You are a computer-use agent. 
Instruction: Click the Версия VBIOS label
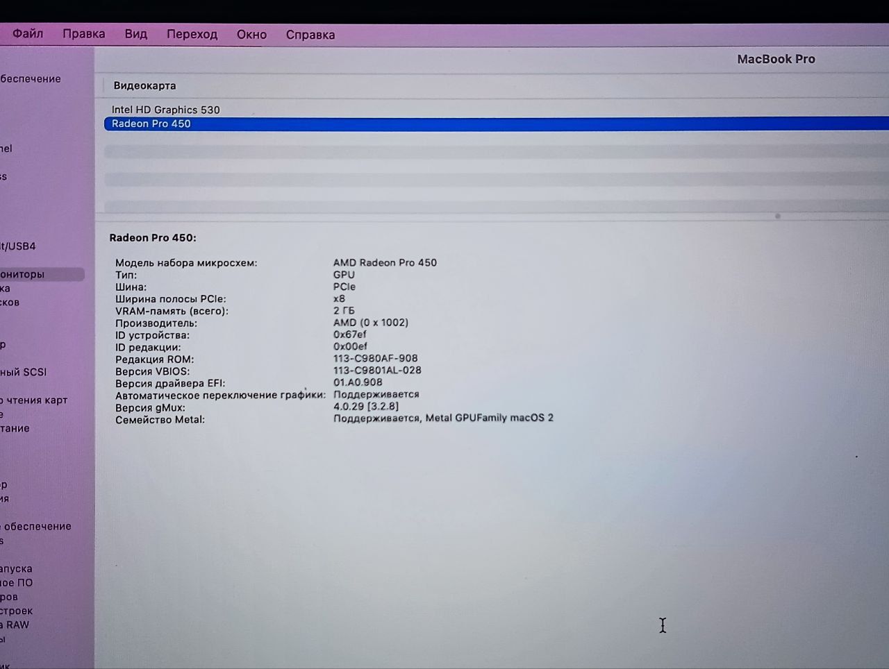click(x=152, y=371)
